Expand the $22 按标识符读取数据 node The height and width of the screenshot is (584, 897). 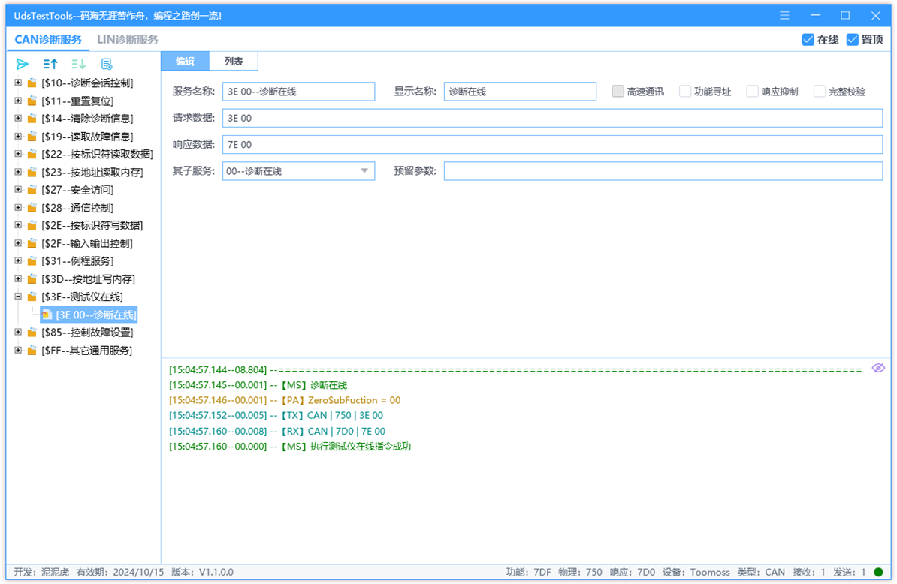tap(18, 155)
